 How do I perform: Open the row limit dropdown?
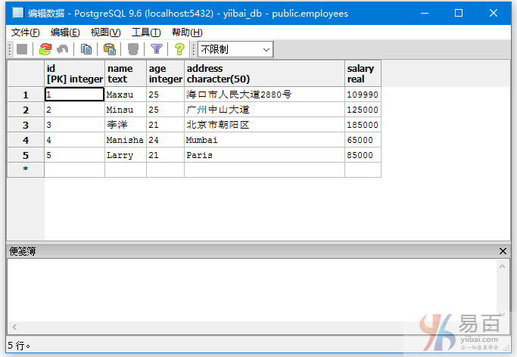(x=235, y=49)
